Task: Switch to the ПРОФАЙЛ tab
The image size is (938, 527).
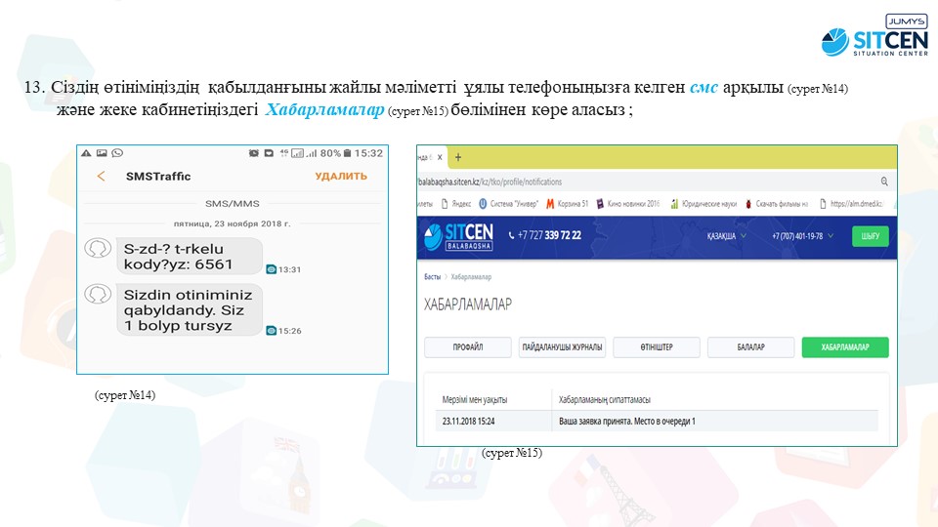Action: click(x=468, y=347)
